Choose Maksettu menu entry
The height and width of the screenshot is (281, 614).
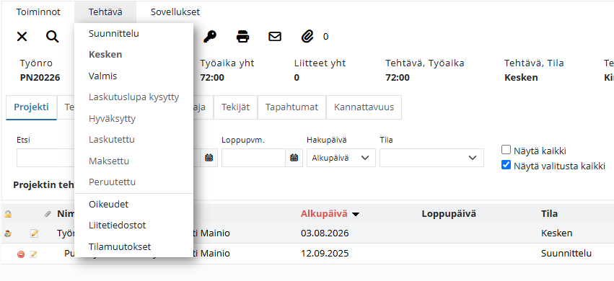click(134, 161)
